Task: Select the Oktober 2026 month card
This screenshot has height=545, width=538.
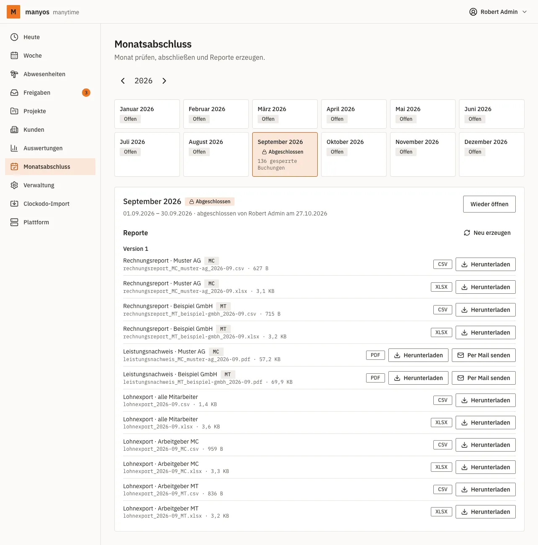Action: tap(354, 154)
